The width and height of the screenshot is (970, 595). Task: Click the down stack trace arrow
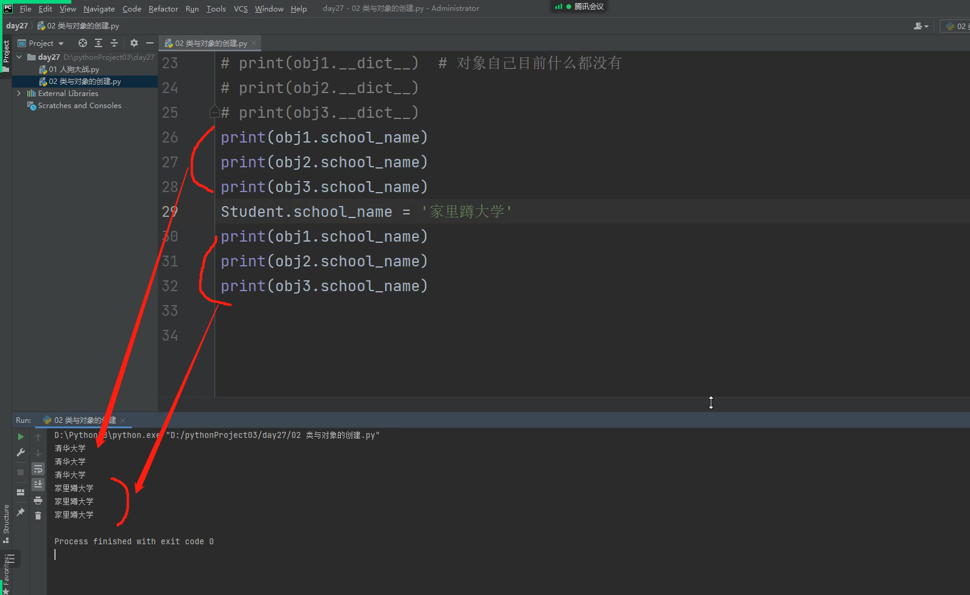38,452
